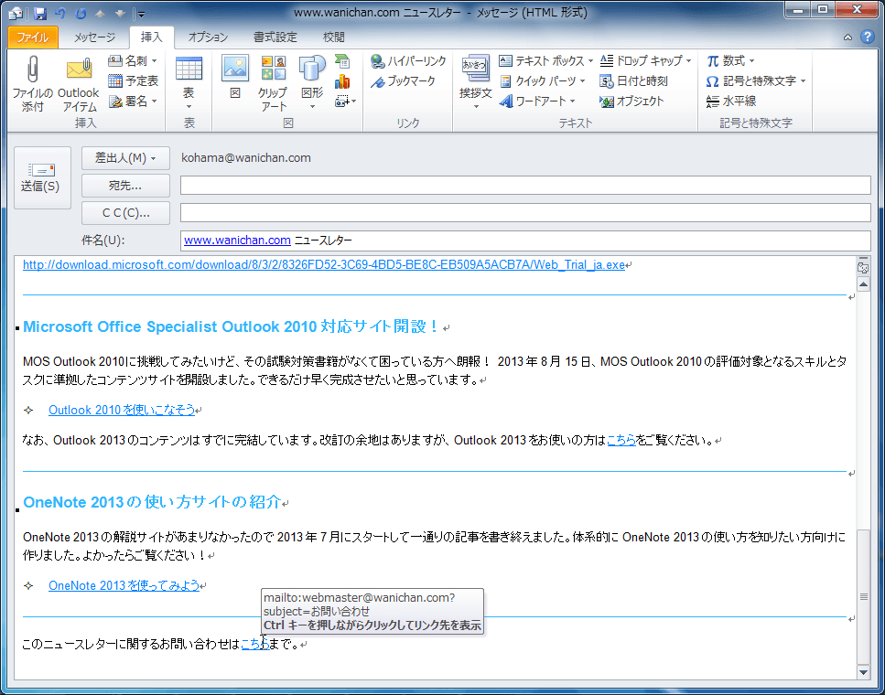885x695 pixels.
Task: Undo the last action
Action: (59, 13)
